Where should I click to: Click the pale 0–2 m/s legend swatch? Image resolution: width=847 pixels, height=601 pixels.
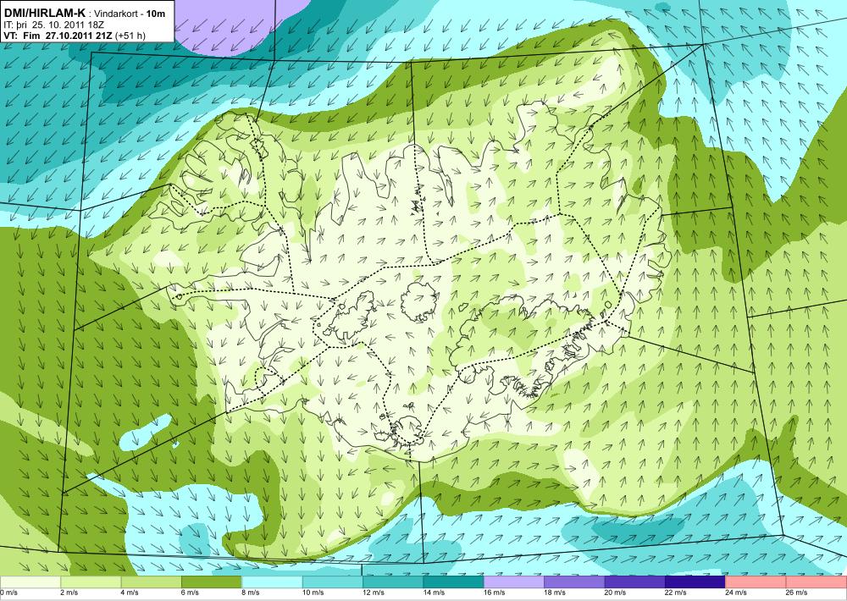click(30, 582)
